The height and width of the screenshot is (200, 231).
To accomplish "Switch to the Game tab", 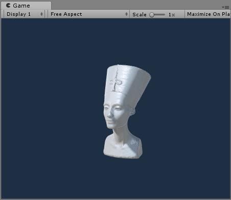I will 26,6.
